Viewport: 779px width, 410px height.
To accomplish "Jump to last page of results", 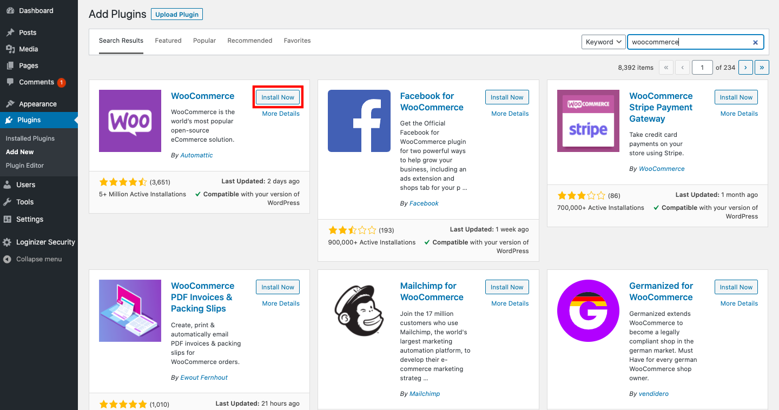I will [x=762, y=68].
